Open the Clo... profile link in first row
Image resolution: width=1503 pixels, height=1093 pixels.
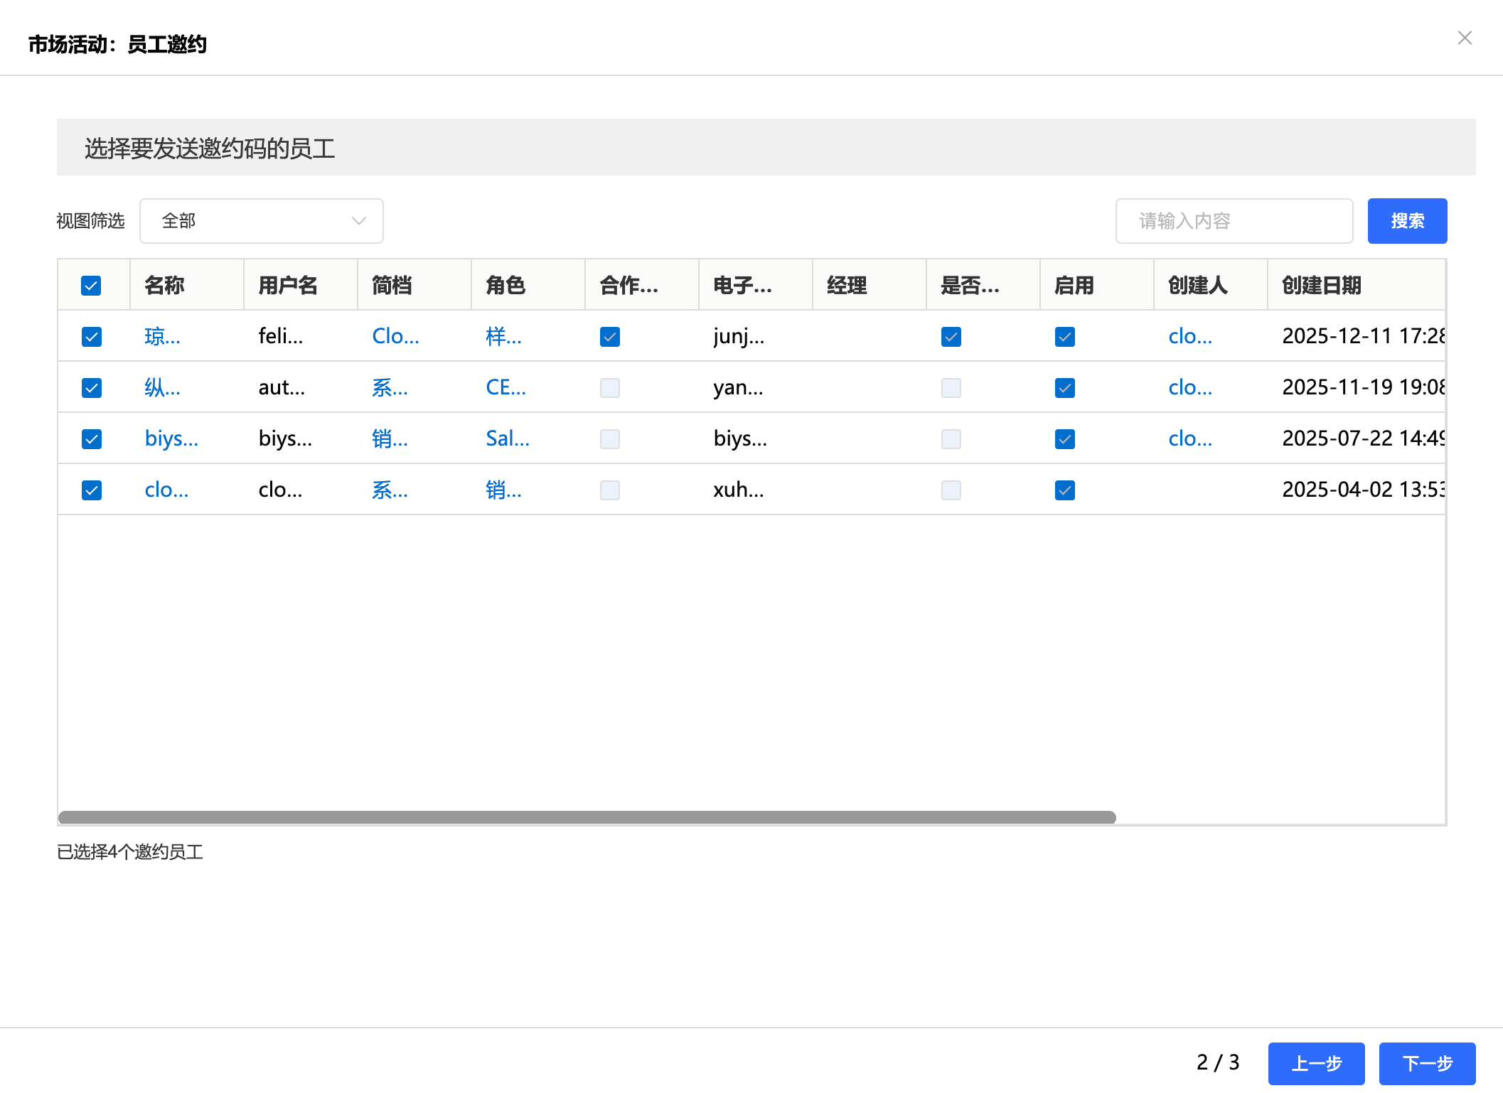click(395, 336)
